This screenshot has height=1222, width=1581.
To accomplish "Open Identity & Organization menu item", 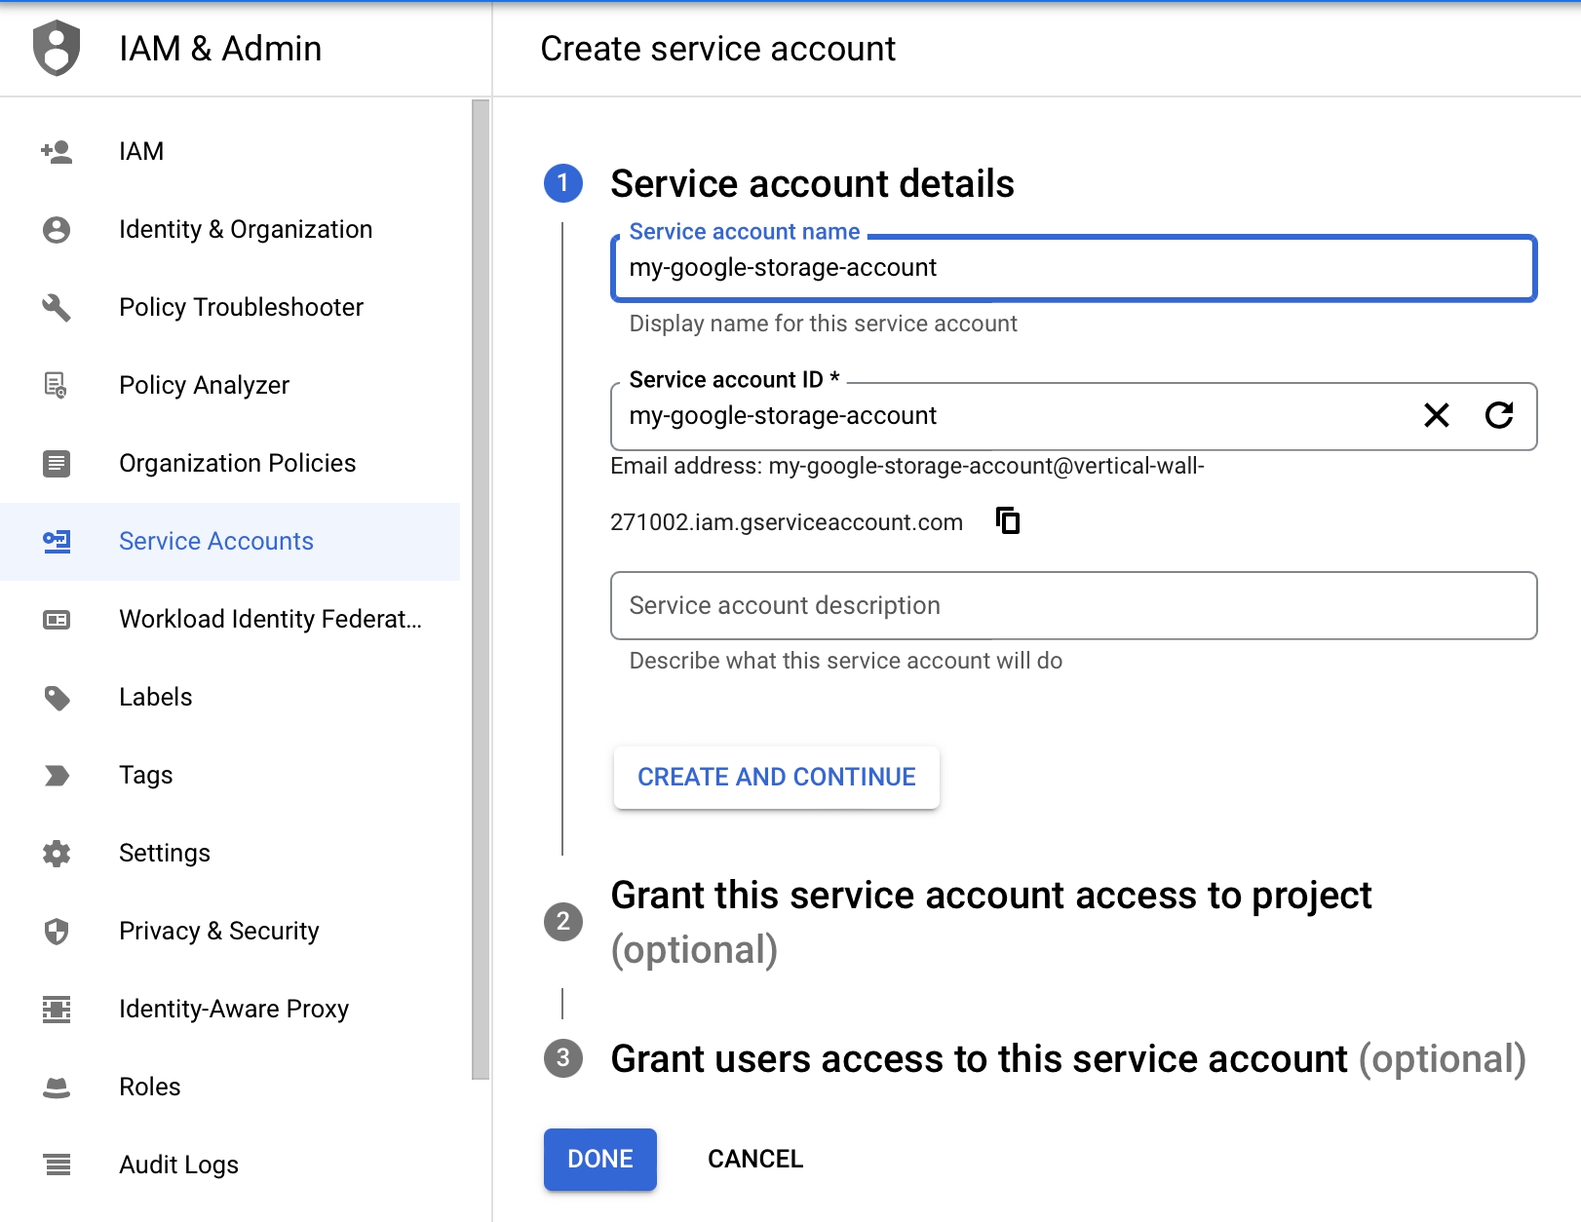I will pyautogui.click(x=245, y=230).
